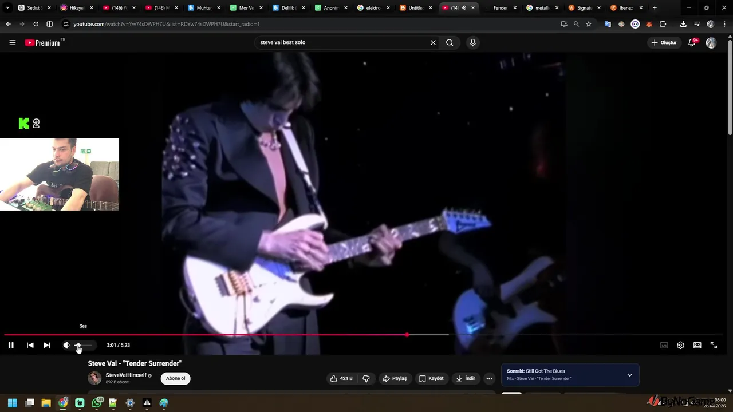Open player settings gear
The height and width of the screenshot is (412, 733).
click(680, 345)
